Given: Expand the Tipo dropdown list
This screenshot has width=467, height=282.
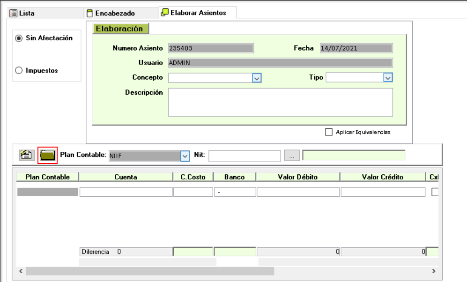Looking at the screenshot, I should coord(387,78).
